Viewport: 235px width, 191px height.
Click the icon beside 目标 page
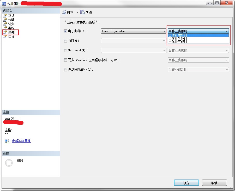(5, 36)
